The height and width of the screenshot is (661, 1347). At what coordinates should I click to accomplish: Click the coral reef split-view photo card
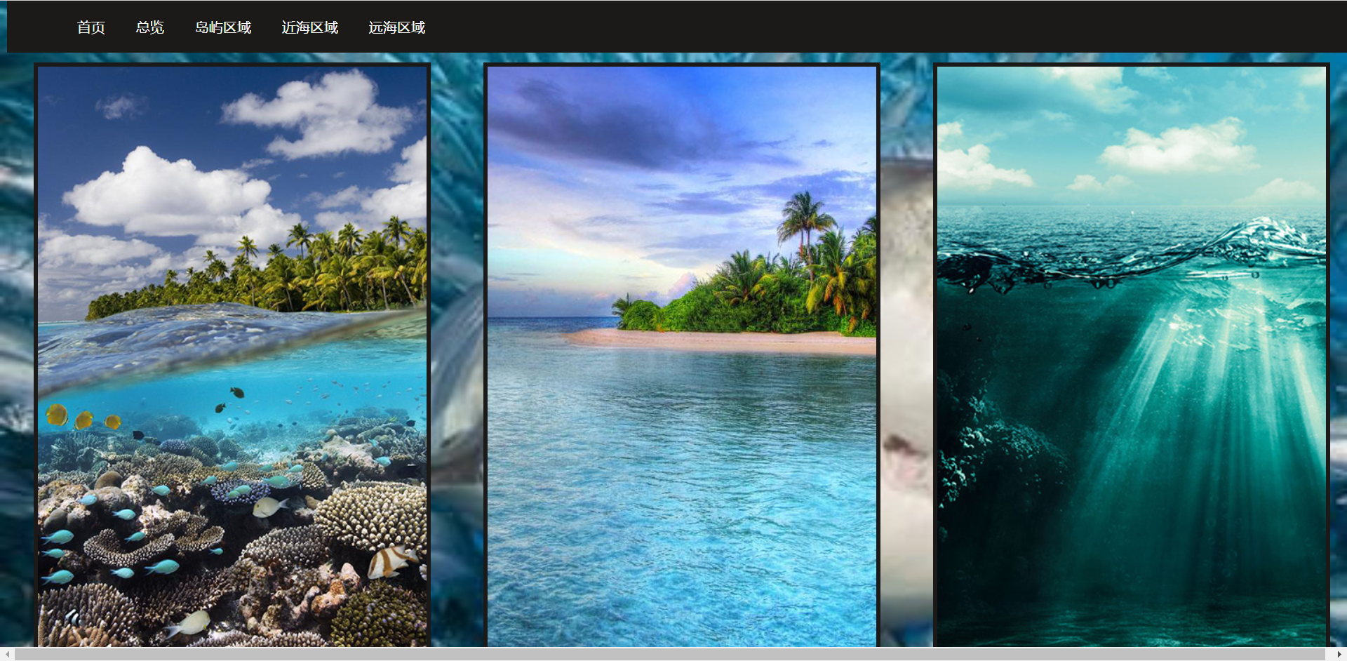[x=232, y=356]
